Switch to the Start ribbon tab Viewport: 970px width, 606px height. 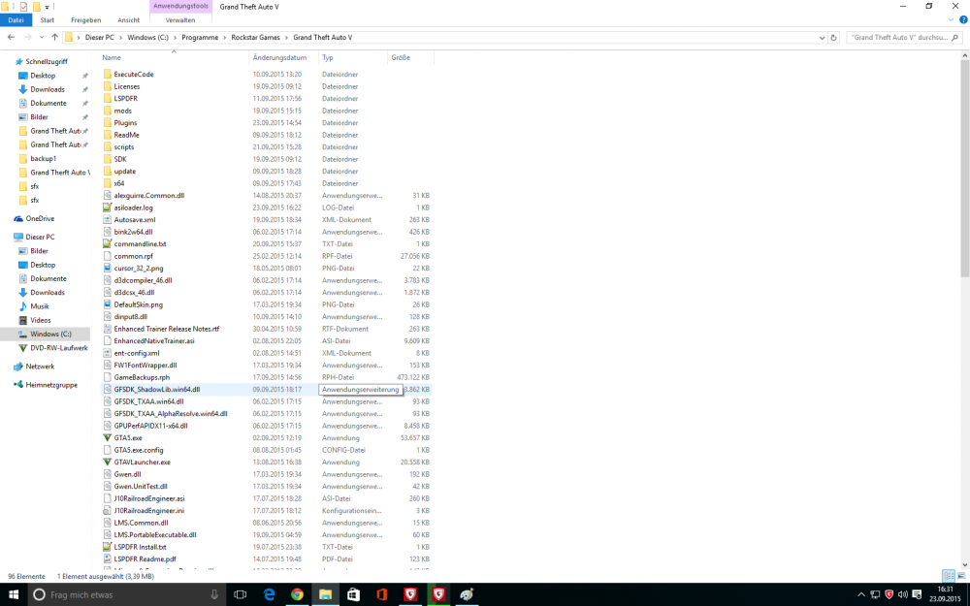point(47,19)
